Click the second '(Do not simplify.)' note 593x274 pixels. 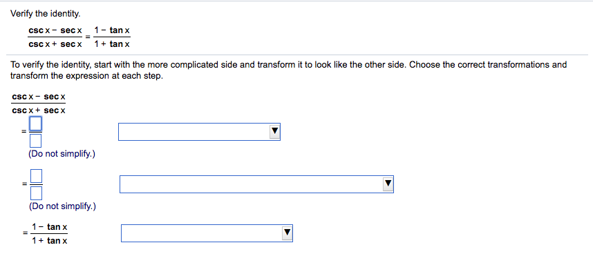[62, 206]
